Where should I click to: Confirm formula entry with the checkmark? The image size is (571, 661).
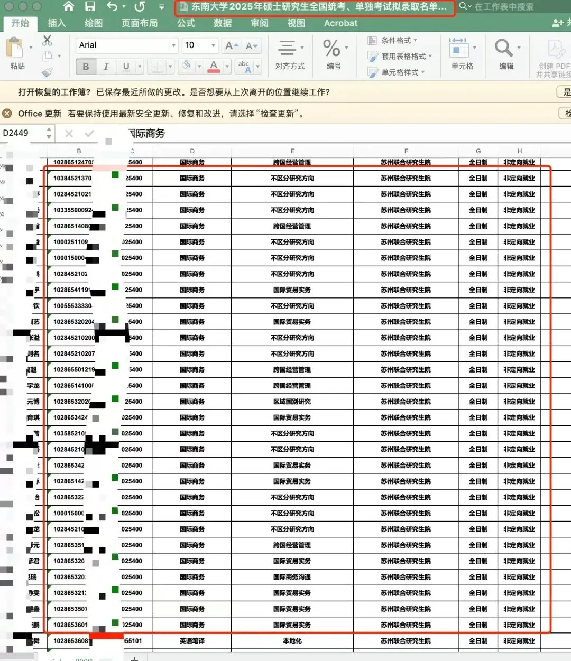coord(89,134)
